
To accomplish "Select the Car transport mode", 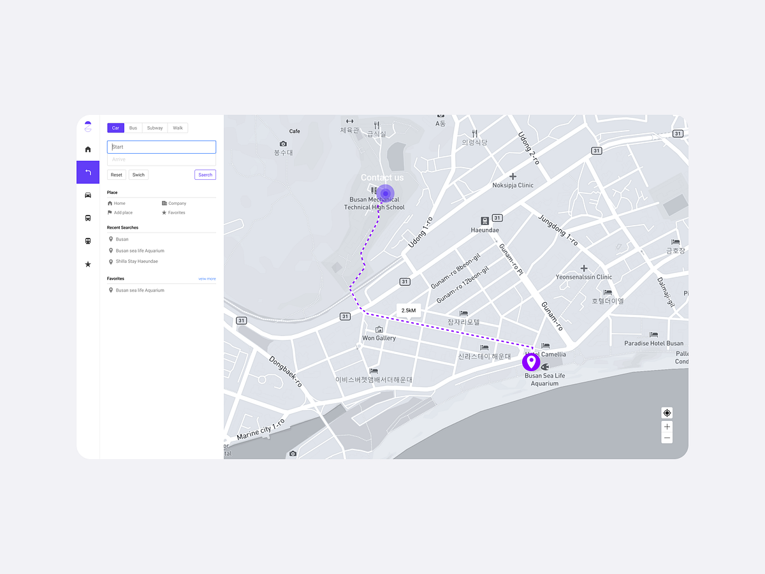I will (115, 128).
